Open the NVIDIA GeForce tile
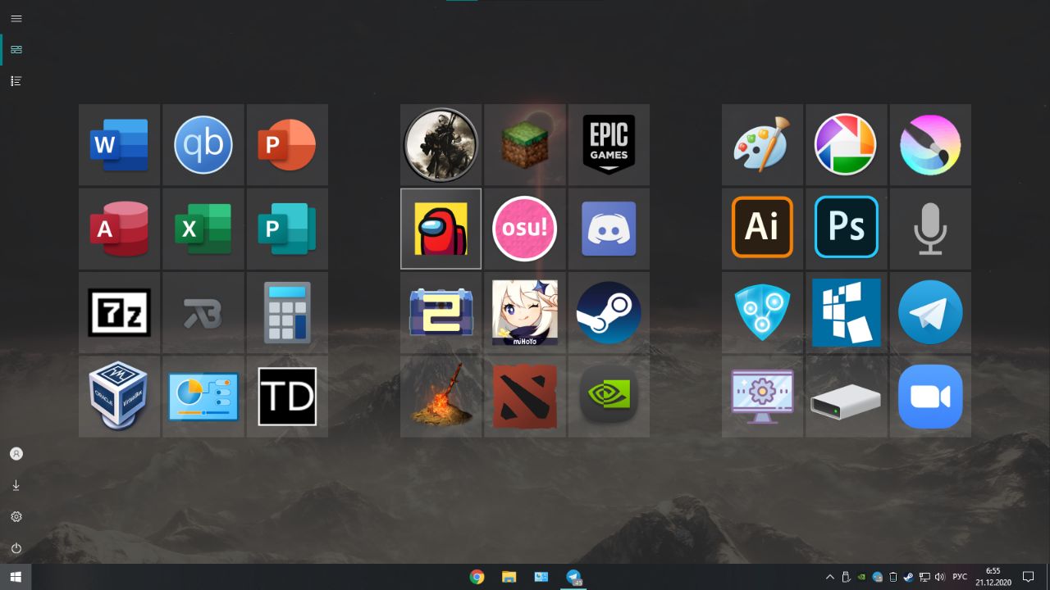The width and height of the screenshot is (1050, 590). [609, 397]
